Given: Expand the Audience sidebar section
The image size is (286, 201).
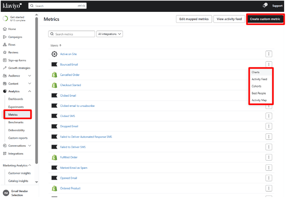Looking at the screenshot, I should [29, 76].
